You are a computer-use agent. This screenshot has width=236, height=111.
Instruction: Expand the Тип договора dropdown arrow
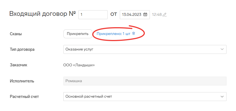point(222,49)
